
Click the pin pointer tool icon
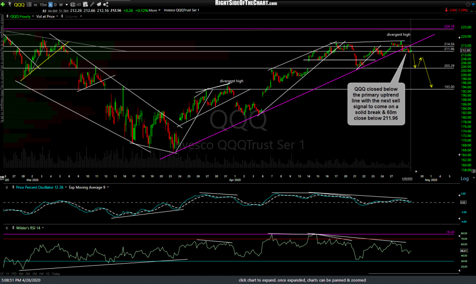10,4
